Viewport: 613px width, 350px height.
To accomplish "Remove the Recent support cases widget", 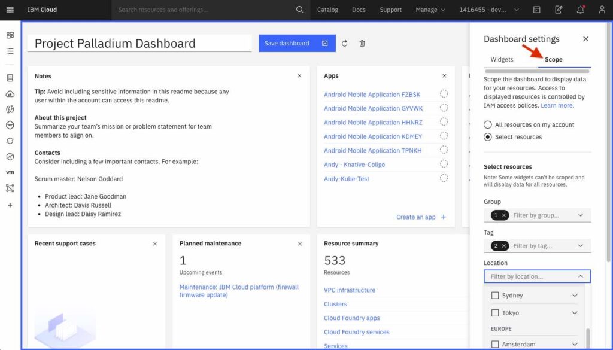I will tap(155, 244).
